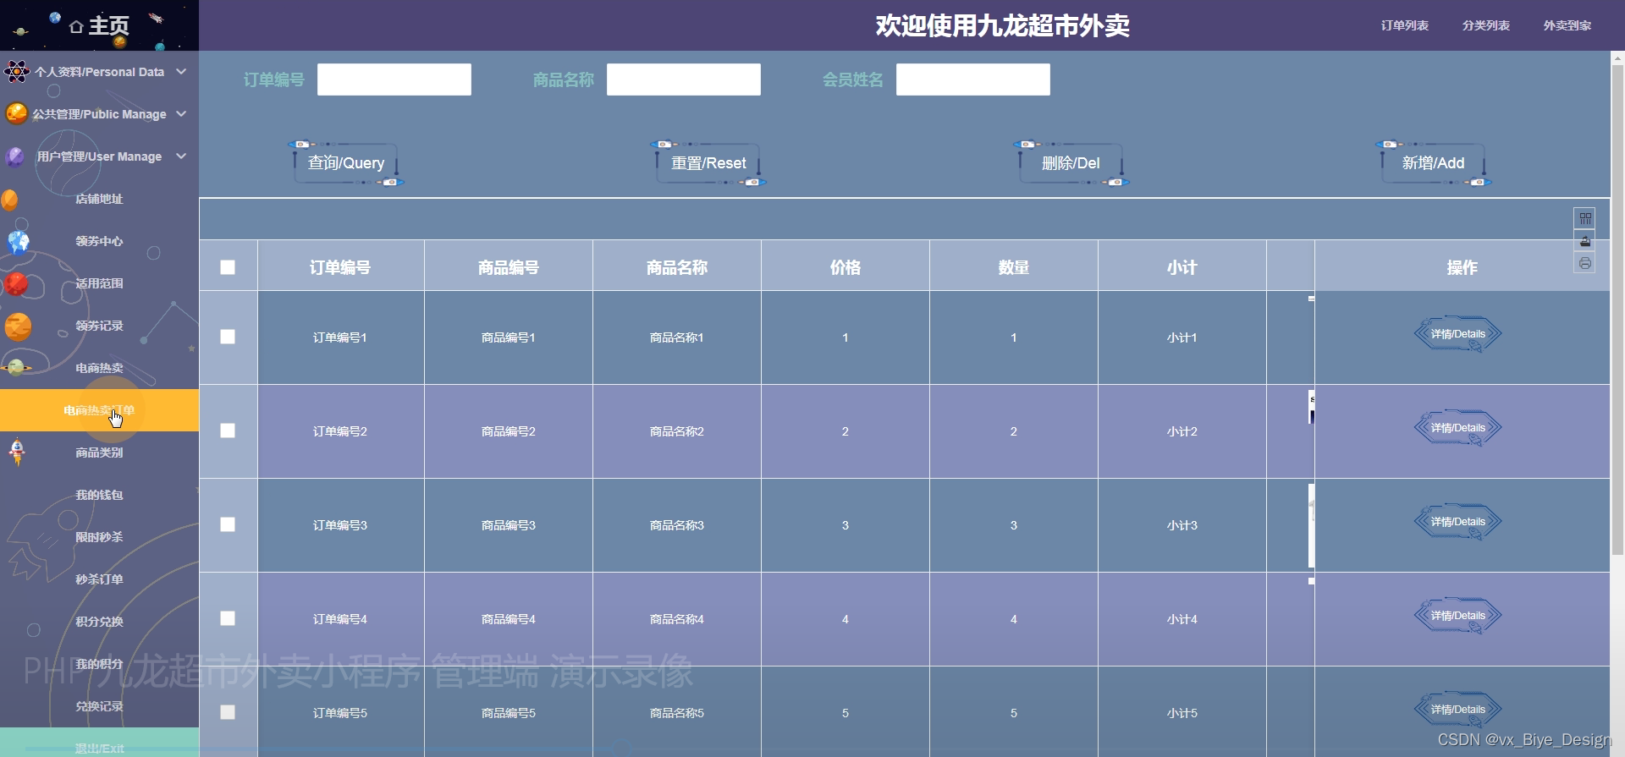
Task: Open 电商热卖 in the sidebar
Action: pos(99,368)
